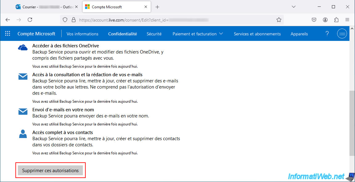
Task: Click the OneDrive cloud icon
Action: click(22, 48)
